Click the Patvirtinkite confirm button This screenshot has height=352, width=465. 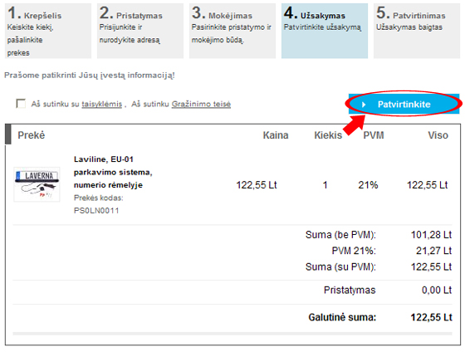[x=404, y=104]
